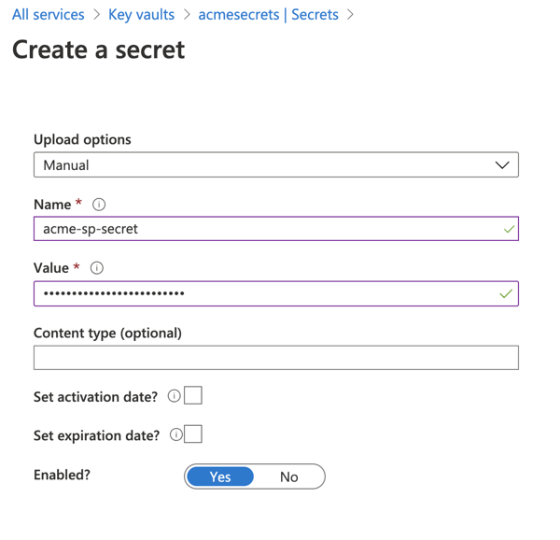Click chevron after acmesecrets | Secrets breadcrumb

(351, 15)
